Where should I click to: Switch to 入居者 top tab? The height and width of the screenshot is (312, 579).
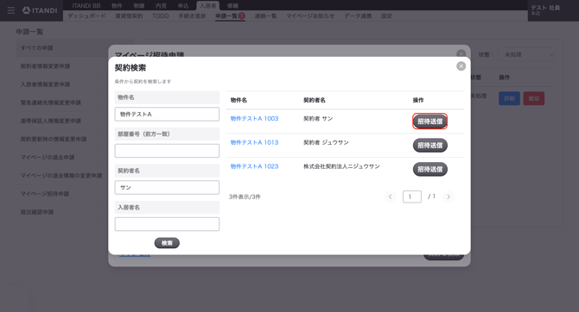[x=208, y=5]
